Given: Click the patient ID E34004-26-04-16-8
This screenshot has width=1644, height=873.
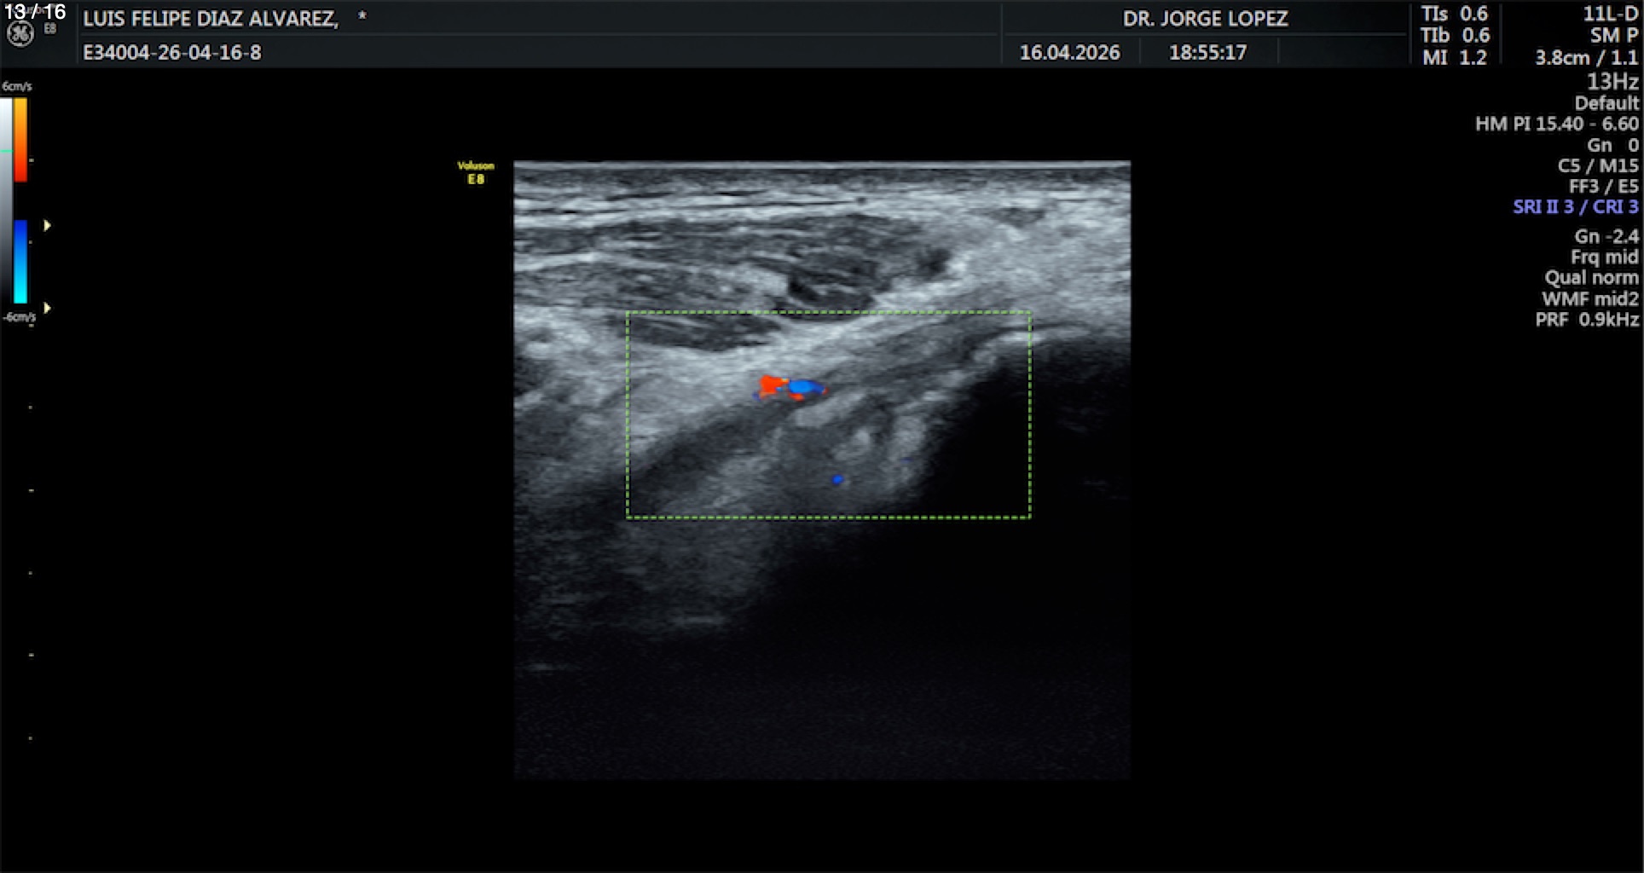Looking at the screenshot, I should 172,53.
